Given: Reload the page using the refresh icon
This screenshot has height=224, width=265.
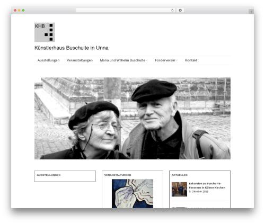Looking at the screenshot, I should [172, 10].
